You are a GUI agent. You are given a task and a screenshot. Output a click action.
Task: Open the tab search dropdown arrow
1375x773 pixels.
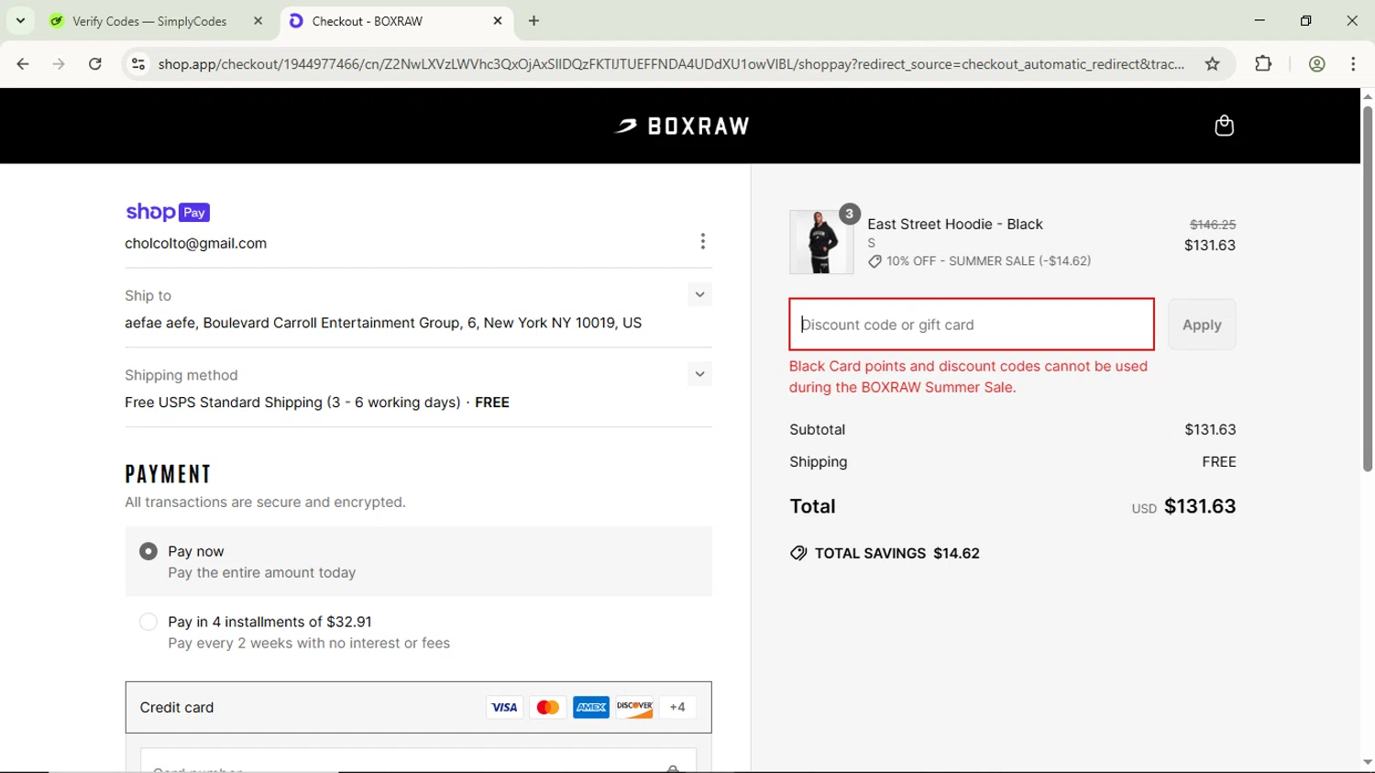tap(20, 20)
